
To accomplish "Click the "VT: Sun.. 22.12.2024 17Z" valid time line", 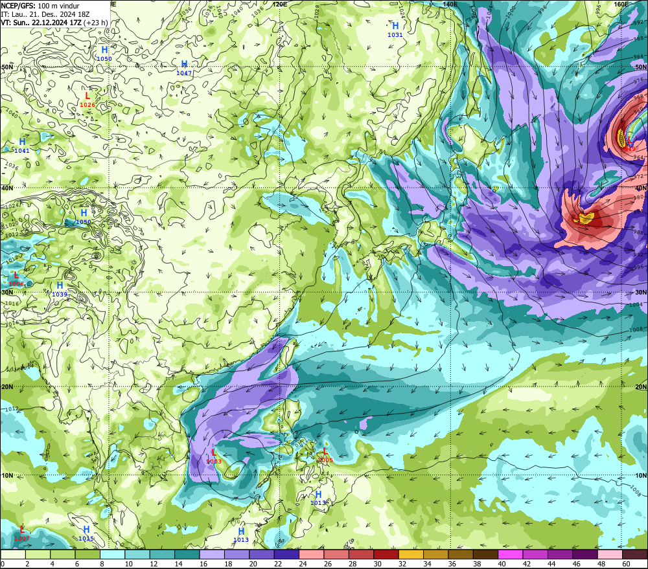I will [41, 22].
